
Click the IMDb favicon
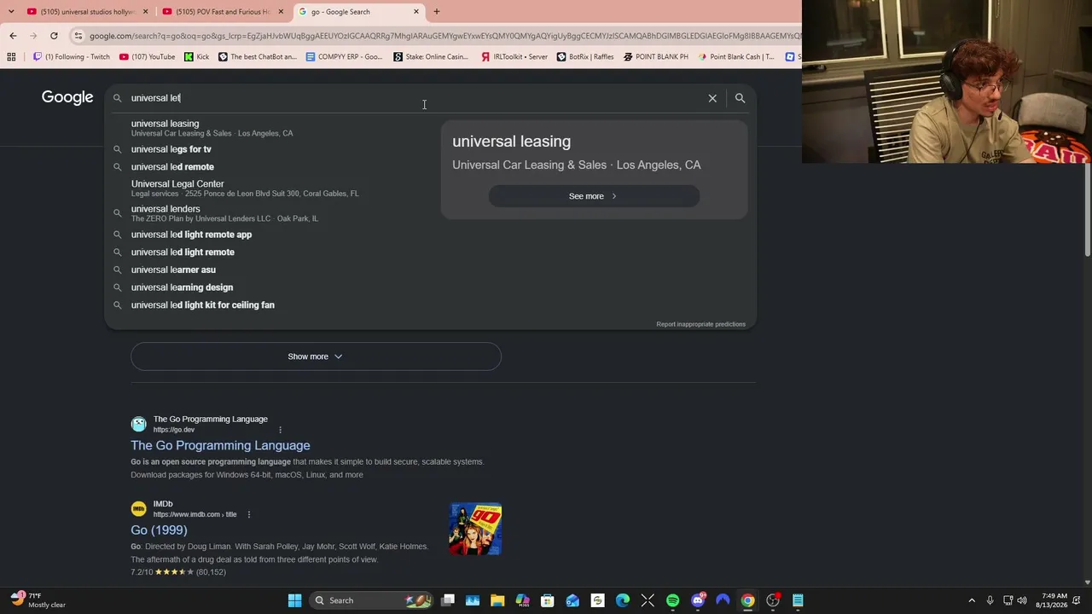pyautogui.click(x=138, y=509)
